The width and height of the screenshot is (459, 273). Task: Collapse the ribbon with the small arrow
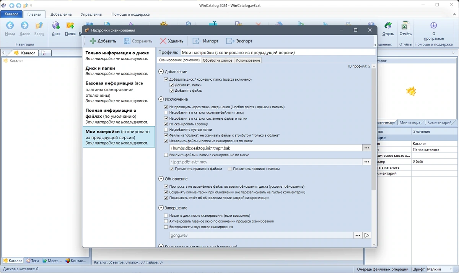click(454, 14)
